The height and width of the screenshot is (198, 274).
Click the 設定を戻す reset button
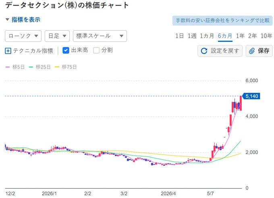[220, 51]
